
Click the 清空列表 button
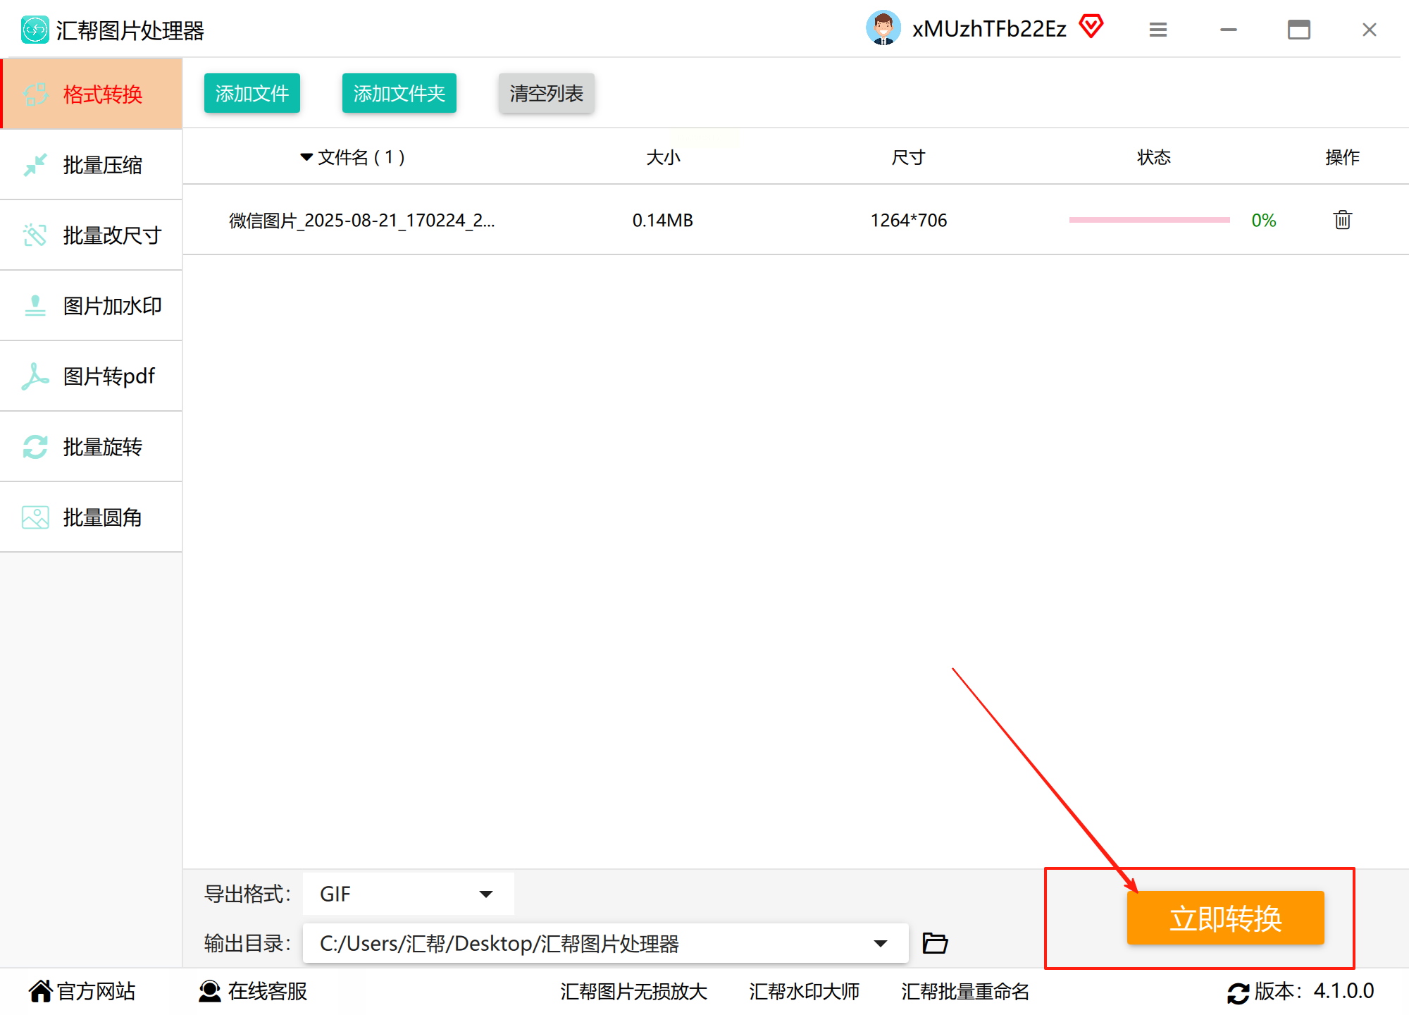pyautogui.click(x=546, y=93)
